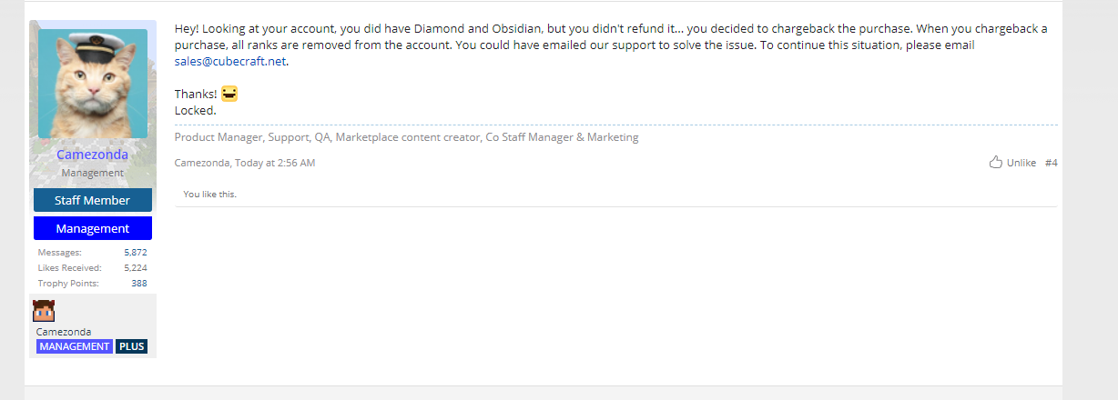1118x400 pixels.
Task: Click the blue Management banner
Action: [93, 228]
